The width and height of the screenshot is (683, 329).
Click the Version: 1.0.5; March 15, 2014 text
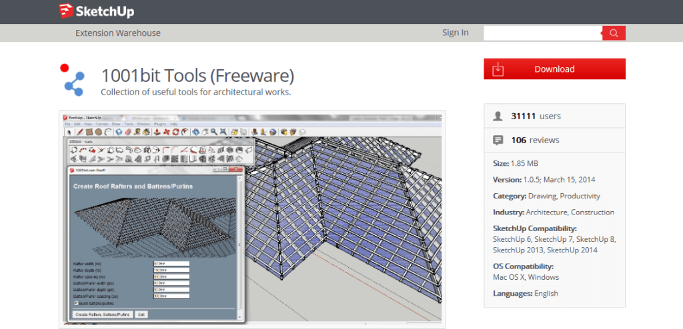(x=544, y=180)
